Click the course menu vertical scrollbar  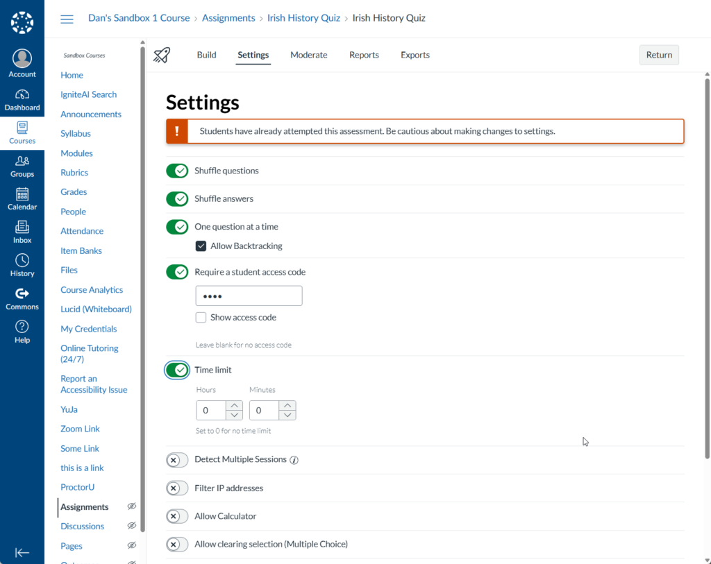click(143, 289)
